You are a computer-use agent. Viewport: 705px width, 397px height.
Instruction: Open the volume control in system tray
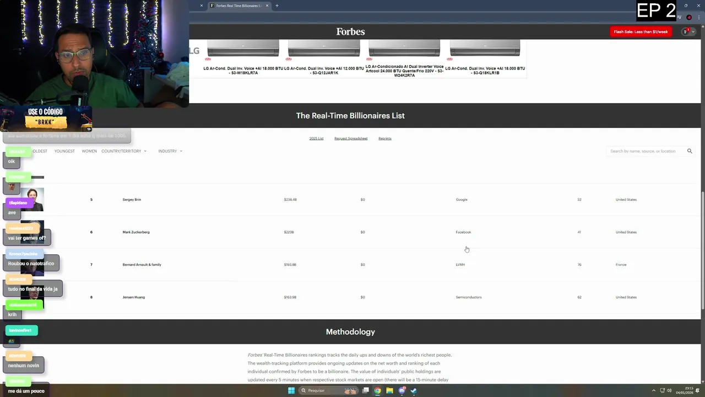[x=669, y=390]
